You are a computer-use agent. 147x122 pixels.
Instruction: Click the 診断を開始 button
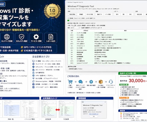click(72, 14)
